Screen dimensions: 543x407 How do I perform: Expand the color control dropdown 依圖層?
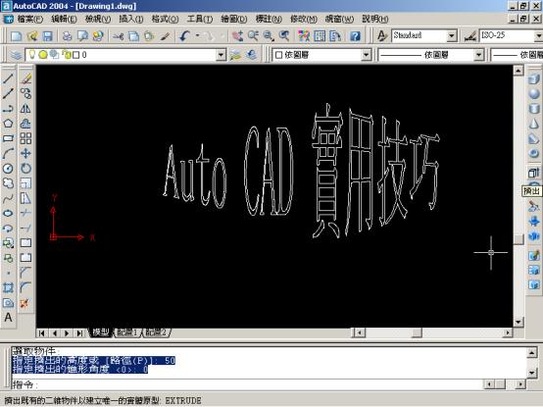coord(366,55)
